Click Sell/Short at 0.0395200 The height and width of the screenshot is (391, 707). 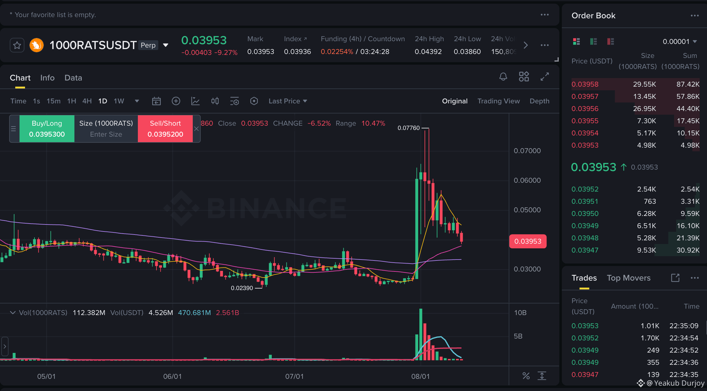point(165,129)
